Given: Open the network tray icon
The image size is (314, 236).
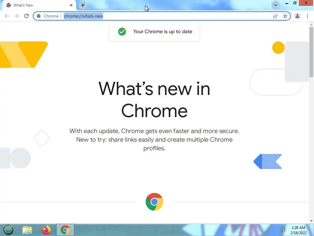Looking at the screenshot, I should click(283, 230).
